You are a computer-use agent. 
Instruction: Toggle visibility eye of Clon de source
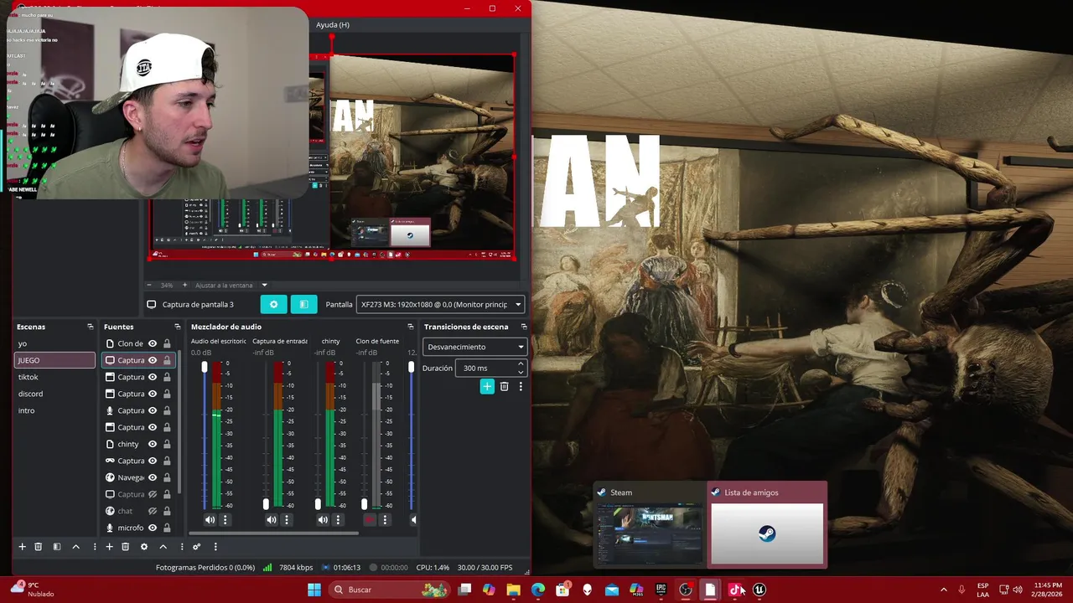click(153, 343)
